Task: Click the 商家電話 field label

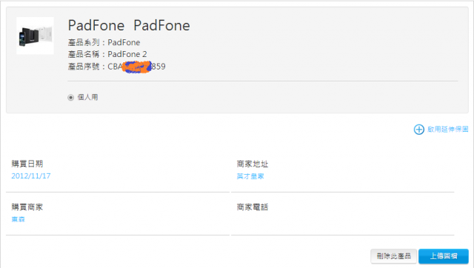Action: point(253,207)
